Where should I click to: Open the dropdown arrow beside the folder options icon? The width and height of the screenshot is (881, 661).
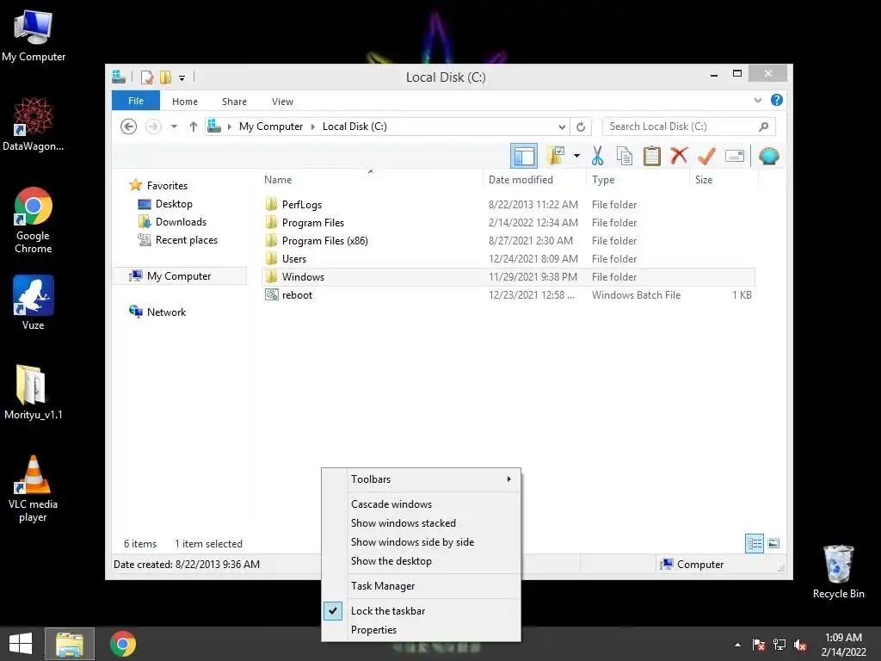pyautogui.click(x=576, y=156)
